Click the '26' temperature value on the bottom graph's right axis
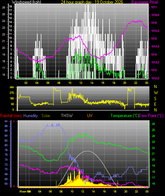The height and width of the screenshot is (196, 165). (x=153, y=124)
